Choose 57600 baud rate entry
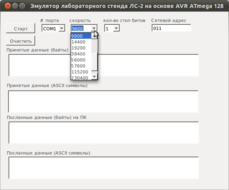The width and height of the screenshot is (229, 190). [81, 66]
